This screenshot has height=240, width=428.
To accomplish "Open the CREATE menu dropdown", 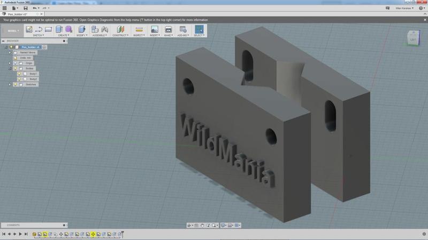I will [63, 36].
